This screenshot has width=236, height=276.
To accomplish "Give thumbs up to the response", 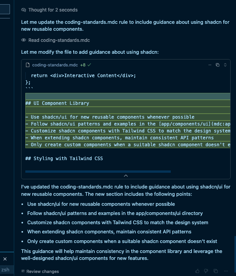I will 197,271.
